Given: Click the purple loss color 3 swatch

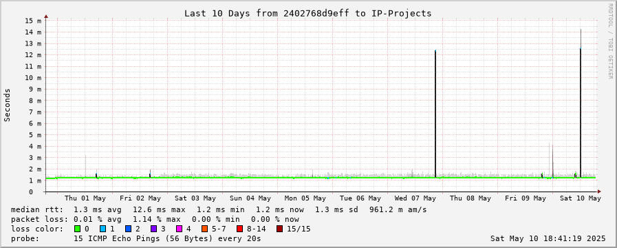Looking at the screenshot, I should [x=153, y=229].
